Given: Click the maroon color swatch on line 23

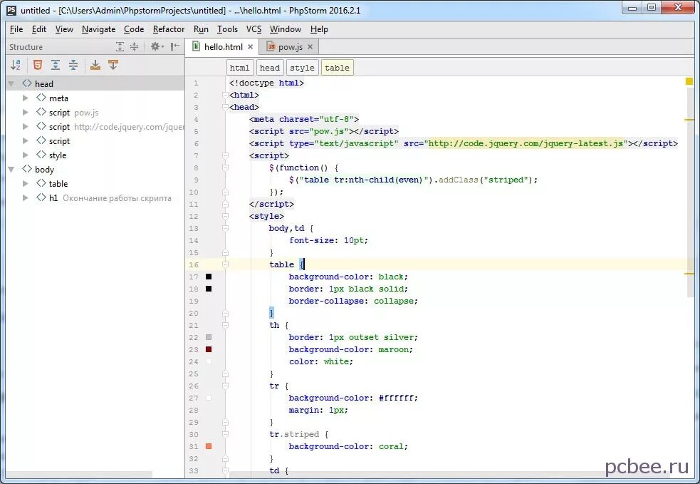Looking at the screenshot, I should coord(209,349).
